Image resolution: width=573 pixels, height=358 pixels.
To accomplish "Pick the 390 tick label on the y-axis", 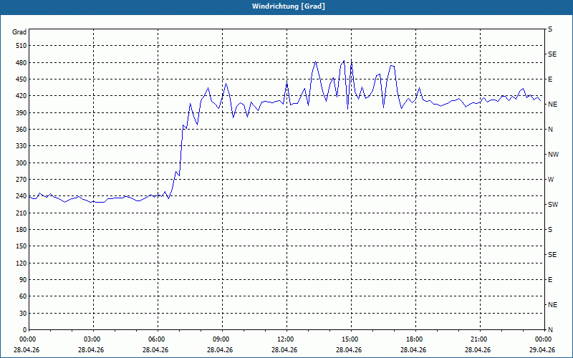I will tap(21, 113).
